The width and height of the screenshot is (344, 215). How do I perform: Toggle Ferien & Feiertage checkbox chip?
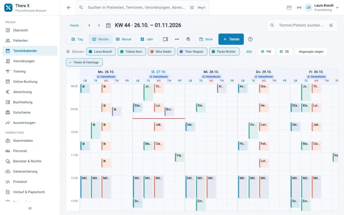click(84, 62)
